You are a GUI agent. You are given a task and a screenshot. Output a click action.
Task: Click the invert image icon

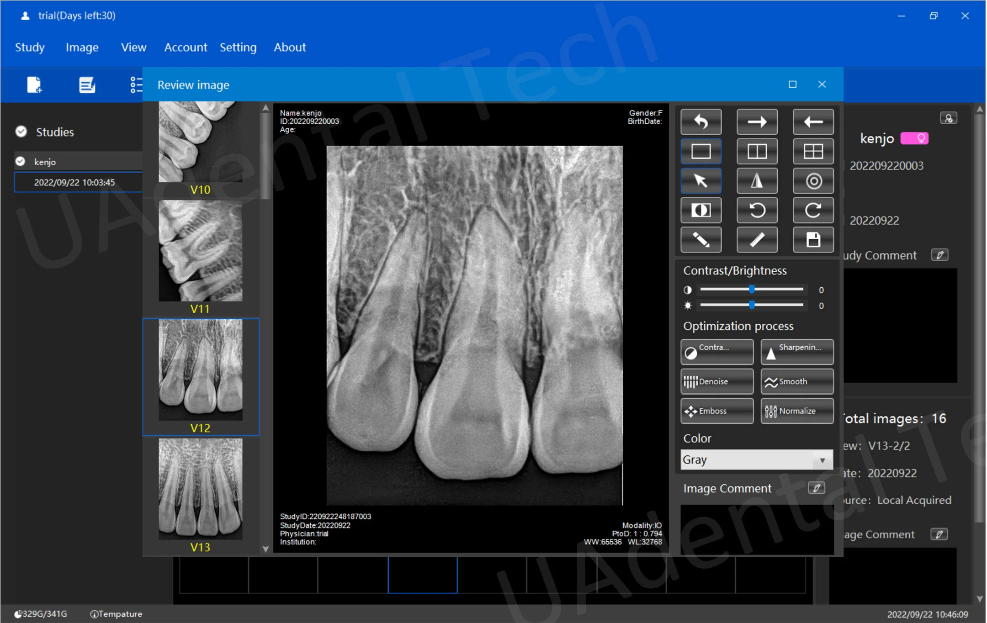point(700,210)
